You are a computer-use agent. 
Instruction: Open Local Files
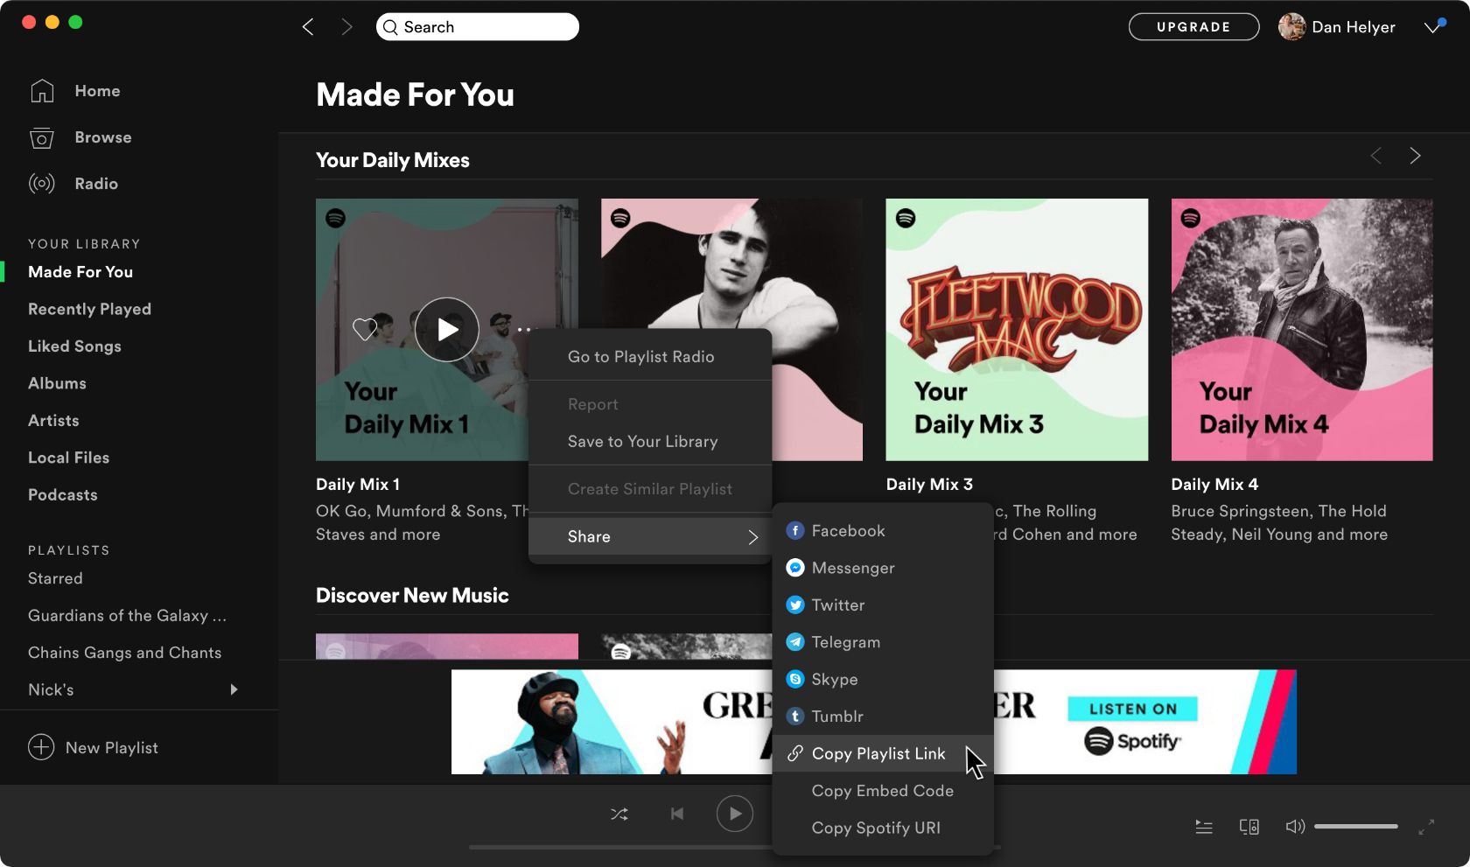click(x=68, y=458)
